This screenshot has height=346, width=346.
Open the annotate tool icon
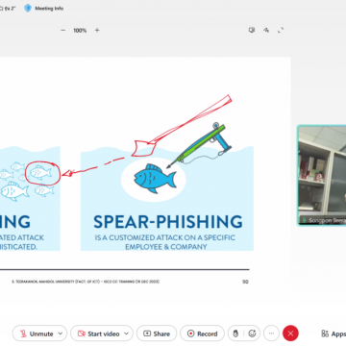(266, 30)
